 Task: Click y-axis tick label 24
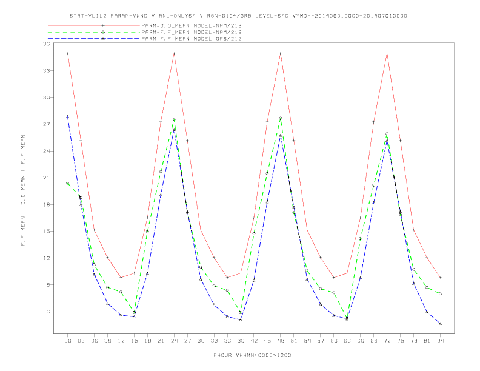click(47, 151)
